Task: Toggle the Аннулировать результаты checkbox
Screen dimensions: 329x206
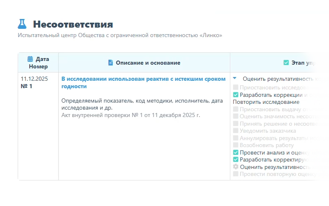Action: pyautogui.click(x=236, y=138)
